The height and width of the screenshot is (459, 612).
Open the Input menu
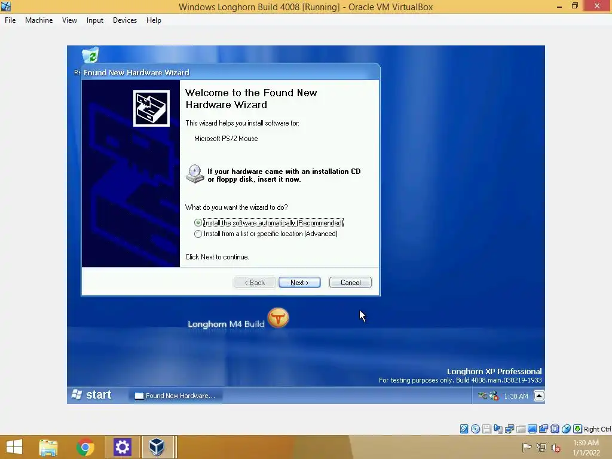tap(95, 20)
